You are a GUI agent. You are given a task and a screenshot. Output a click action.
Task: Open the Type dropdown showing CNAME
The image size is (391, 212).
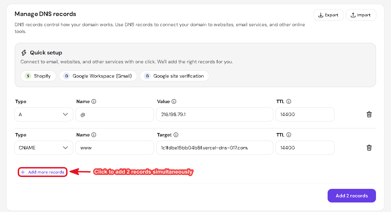point(44,148)
